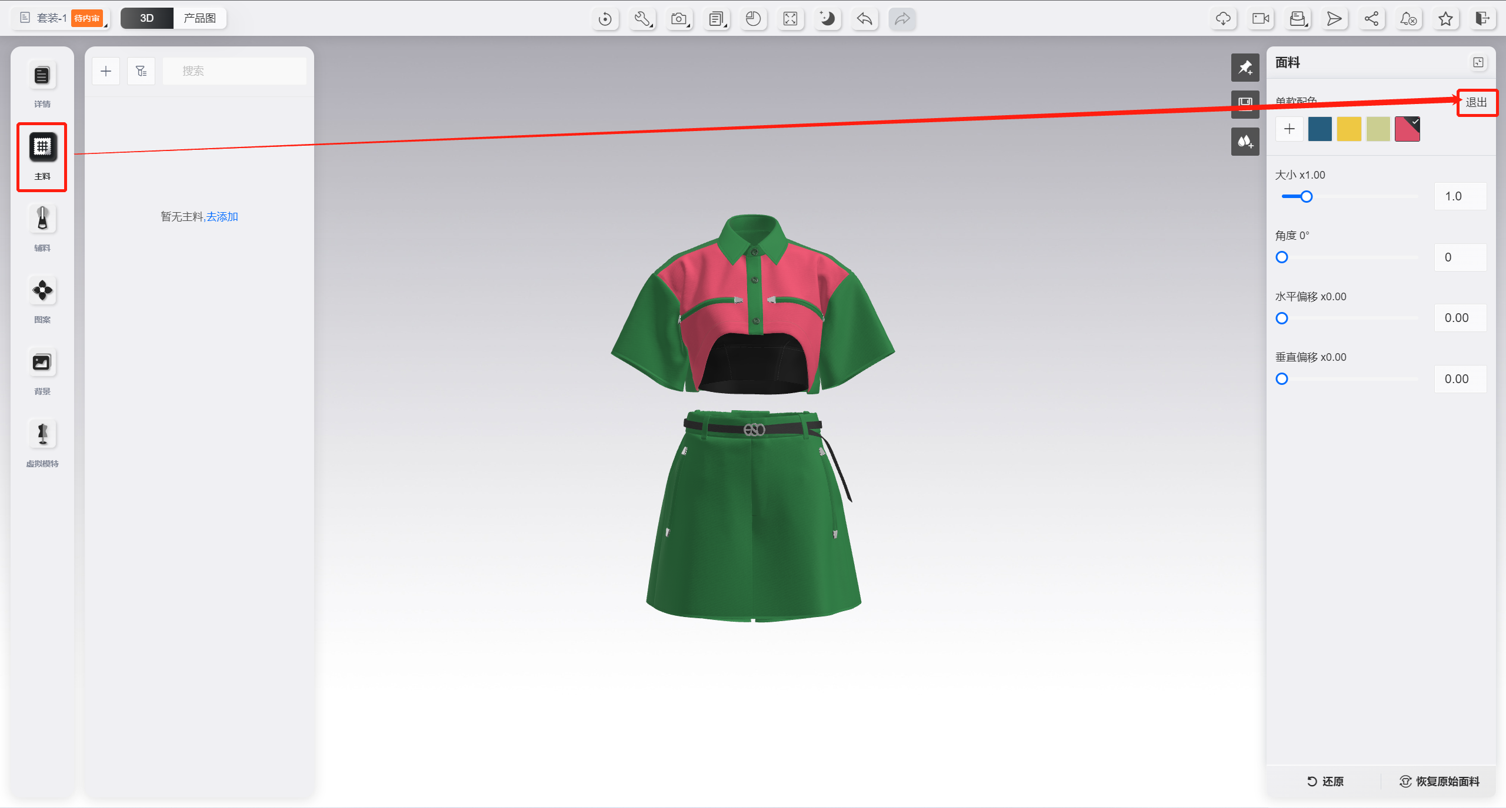
Task: Click the fullscreen expand icon
Action: click(790, 19)
